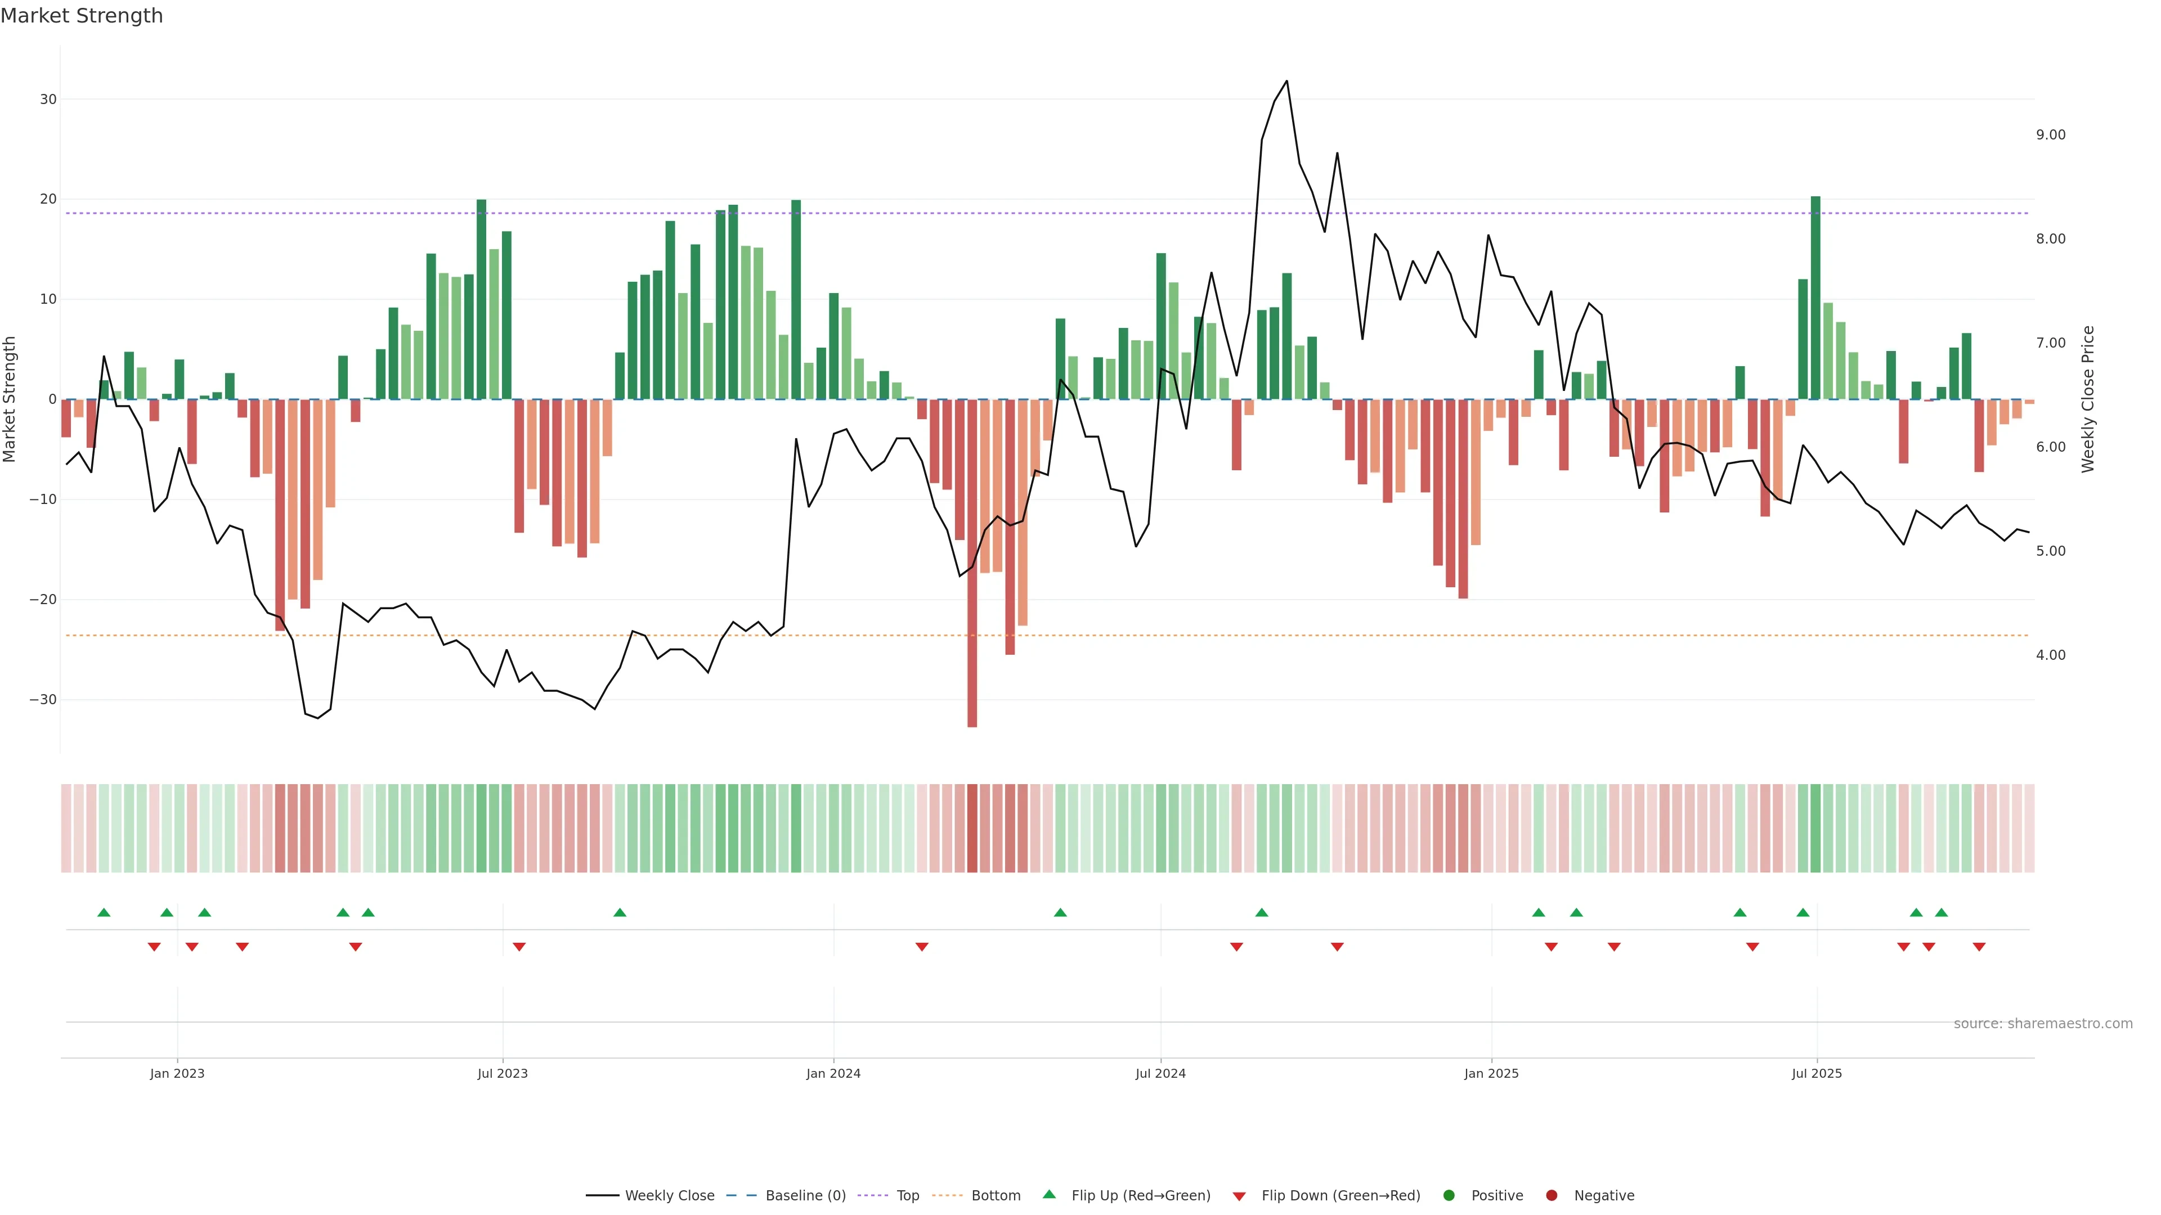Viewport: 2161px width, 1215px height.
Task: Click the Jul 2025 x-axis label
Action: pos(1816,1073)
